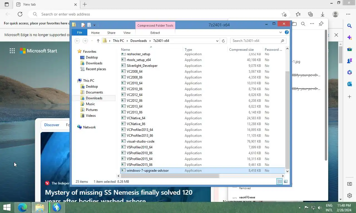This screenshot has height=213, width=356.
Task: Open Edge from the taskbar
Action: tap(22, 207)
